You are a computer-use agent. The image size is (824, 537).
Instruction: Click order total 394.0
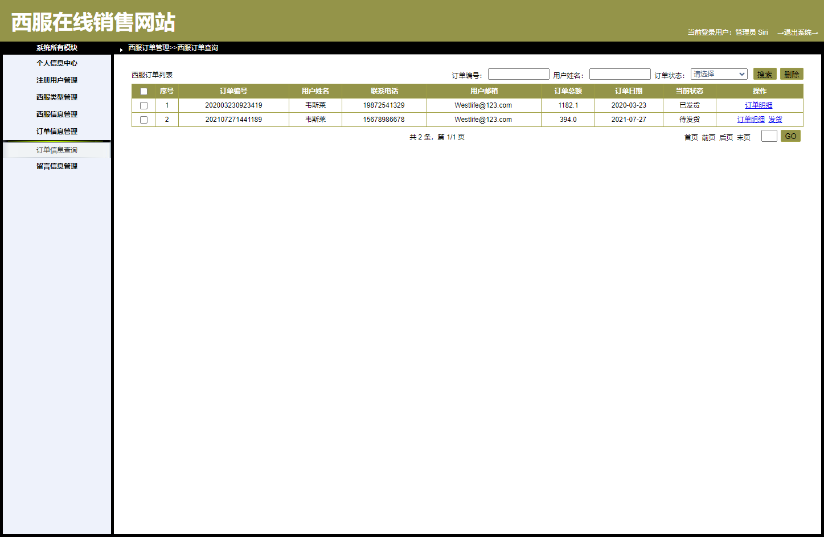[x=568, y=120]
